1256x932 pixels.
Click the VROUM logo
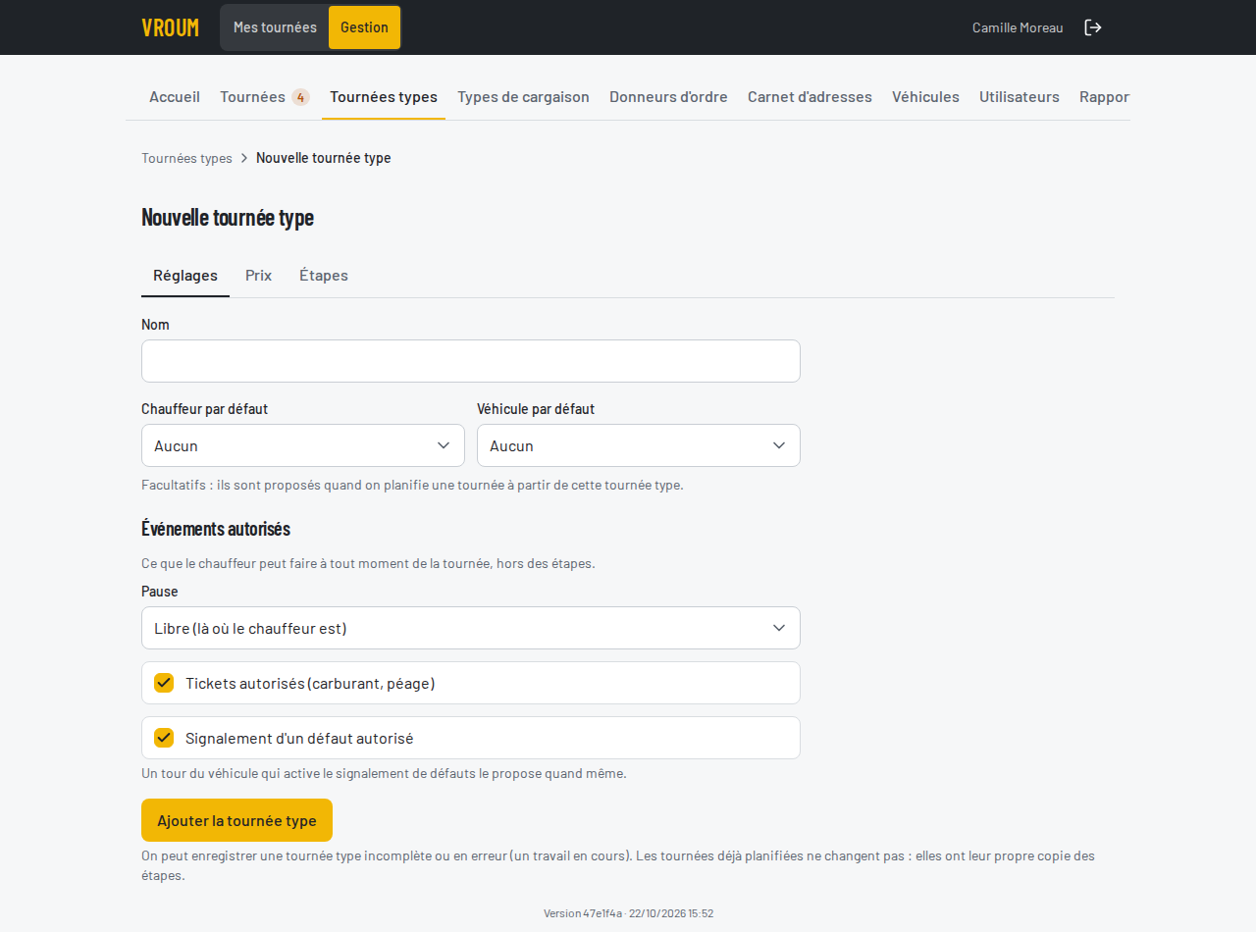pos(170,27)
